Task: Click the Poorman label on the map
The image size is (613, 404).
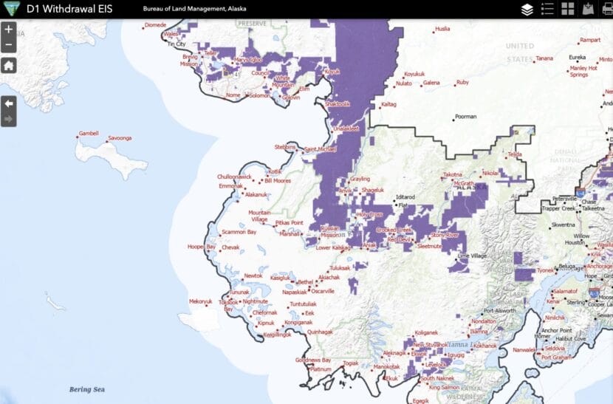Action: (x=465, y=117)
